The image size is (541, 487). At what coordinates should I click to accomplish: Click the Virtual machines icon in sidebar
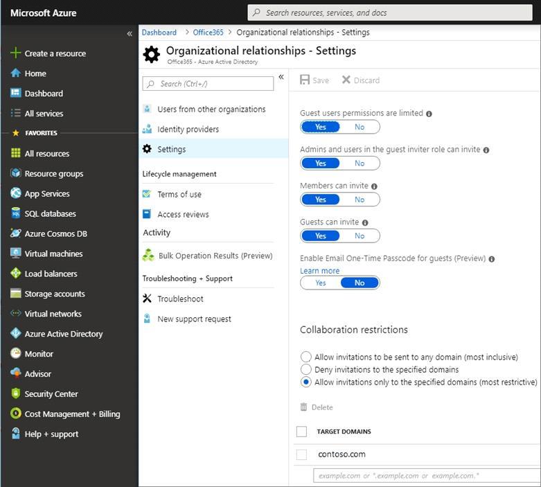[16, 254]
